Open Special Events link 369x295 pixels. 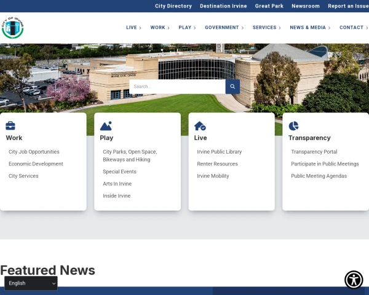(119, 171)
